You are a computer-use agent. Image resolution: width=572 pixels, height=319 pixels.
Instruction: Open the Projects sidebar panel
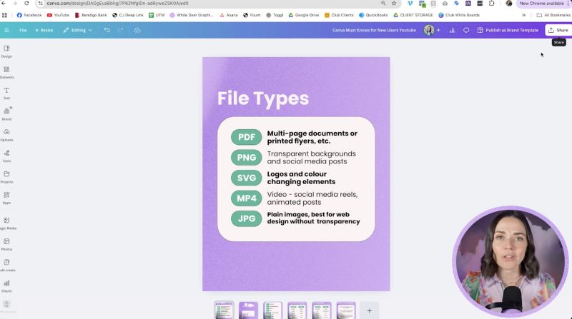pos(6,177)
